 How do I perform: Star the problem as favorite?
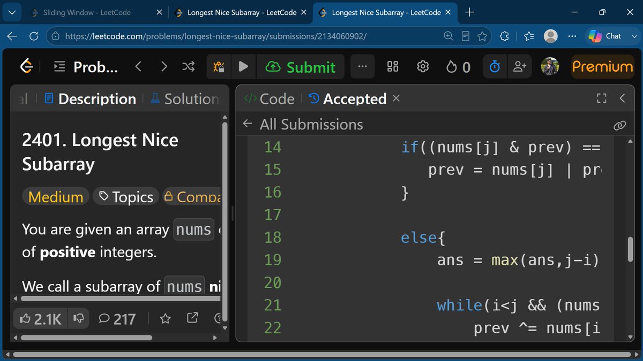165,319
